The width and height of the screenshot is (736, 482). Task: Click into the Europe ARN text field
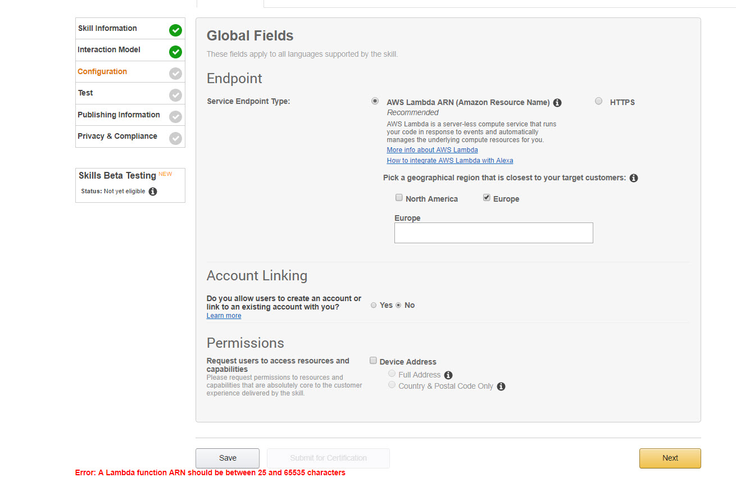coord(493,233)
